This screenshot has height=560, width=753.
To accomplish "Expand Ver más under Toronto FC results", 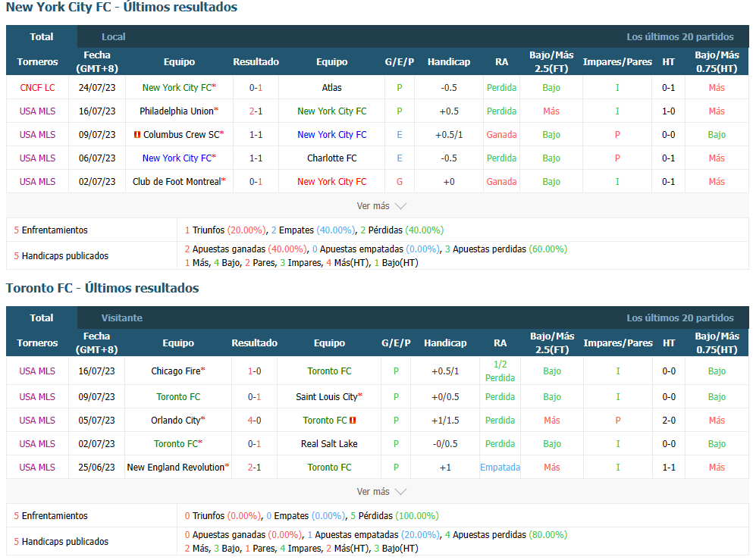I will tap(381, 491).
